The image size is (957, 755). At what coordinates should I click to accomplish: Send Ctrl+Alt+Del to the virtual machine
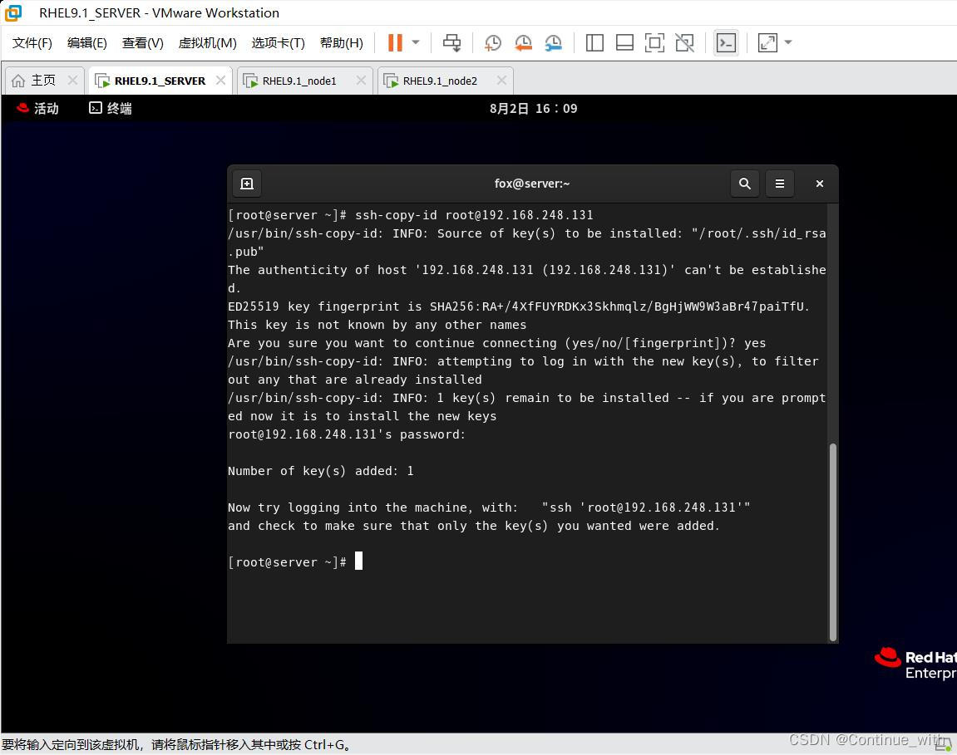[x=451, y=42]
